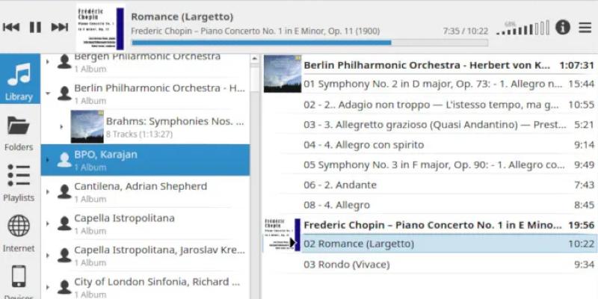
Task: Skip to the previous track
Action: [11, 28]
